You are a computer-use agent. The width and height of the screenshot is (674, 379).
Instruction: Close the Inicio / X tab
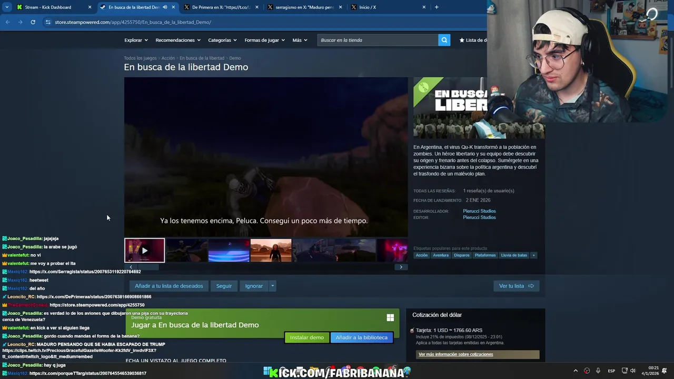pos(424,7)
